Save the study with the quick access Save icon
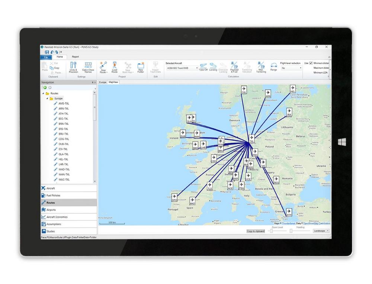Image resolution: width=372 pixels, height=284 pixels. tap(47, 52)
